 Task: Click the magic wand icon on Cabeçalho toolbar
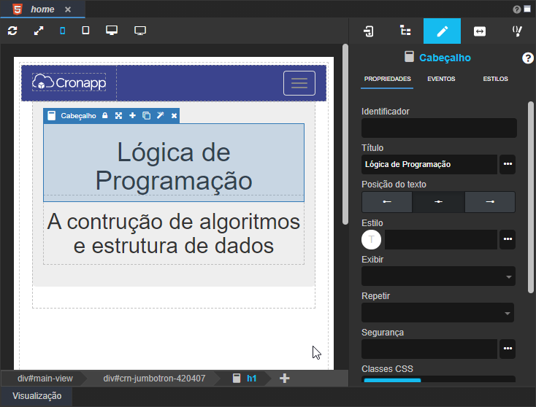(161, 115)
